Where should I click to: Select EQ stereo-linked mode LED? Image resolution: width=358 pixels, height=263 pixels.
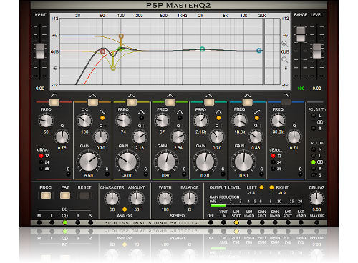pyautogui.click(x=64, y=223)
